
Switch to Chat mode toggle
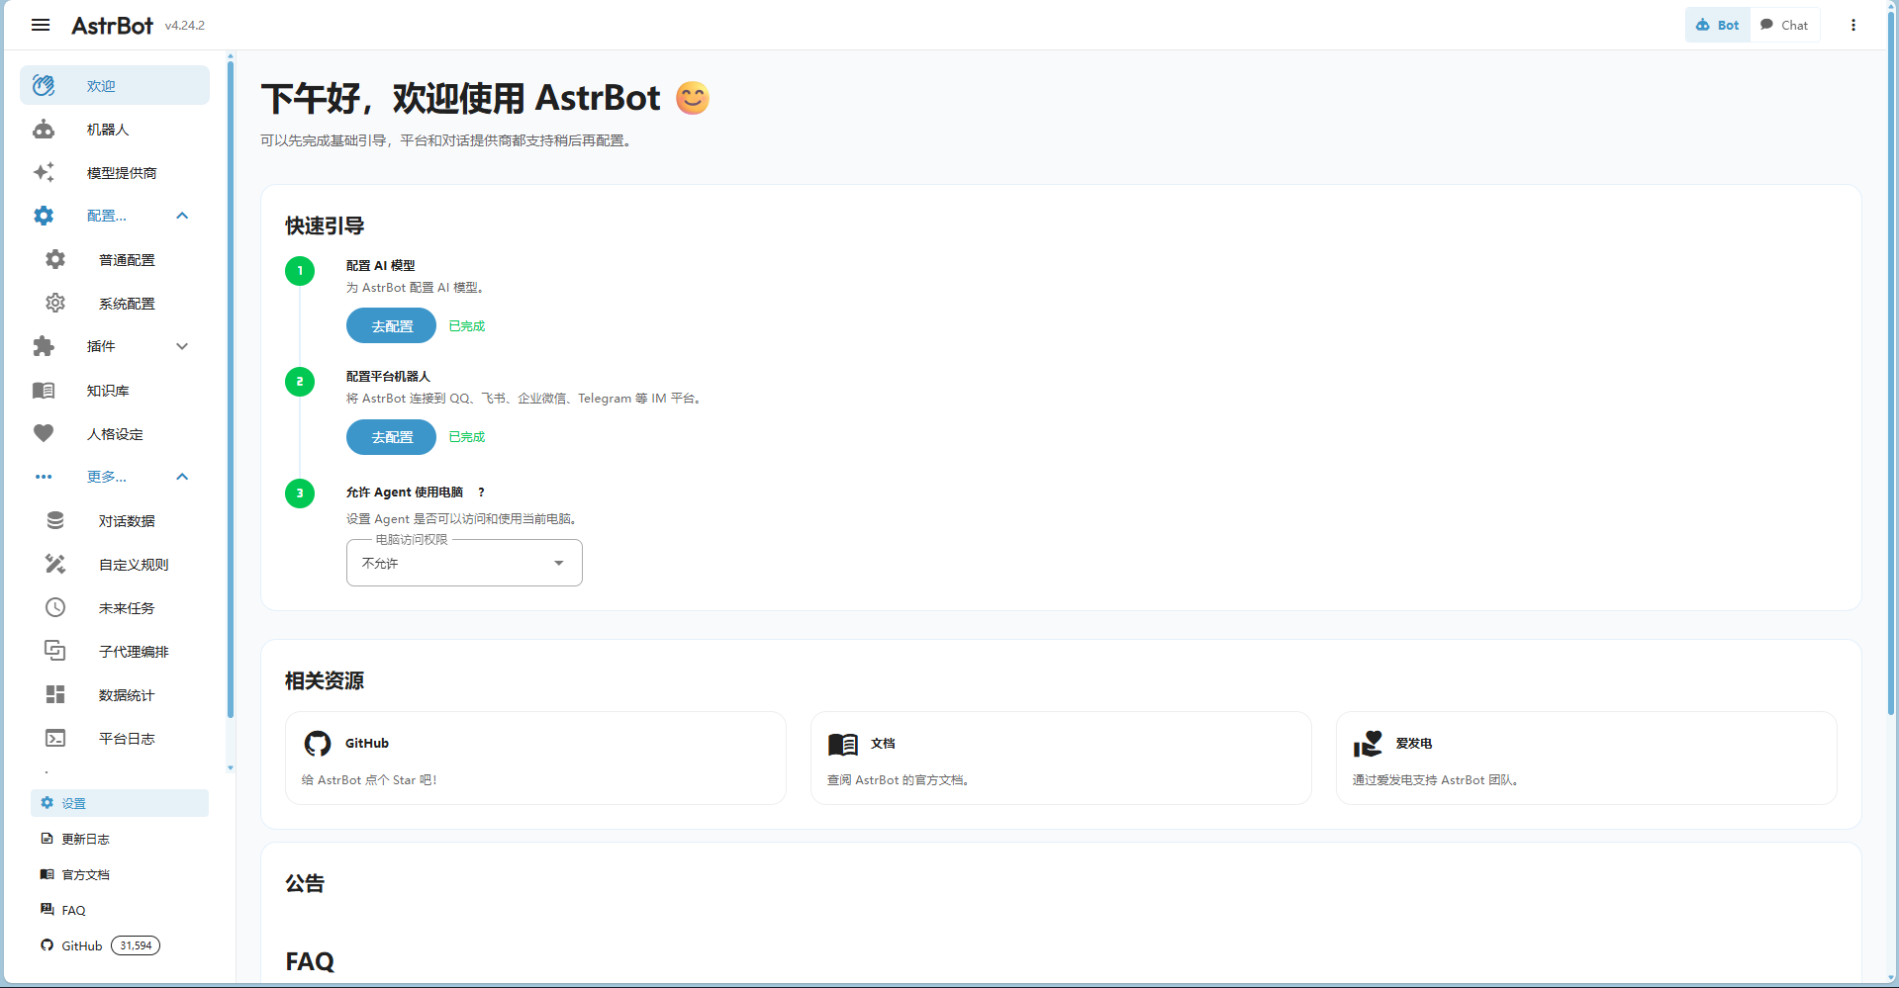click(x=1784, y=25)
